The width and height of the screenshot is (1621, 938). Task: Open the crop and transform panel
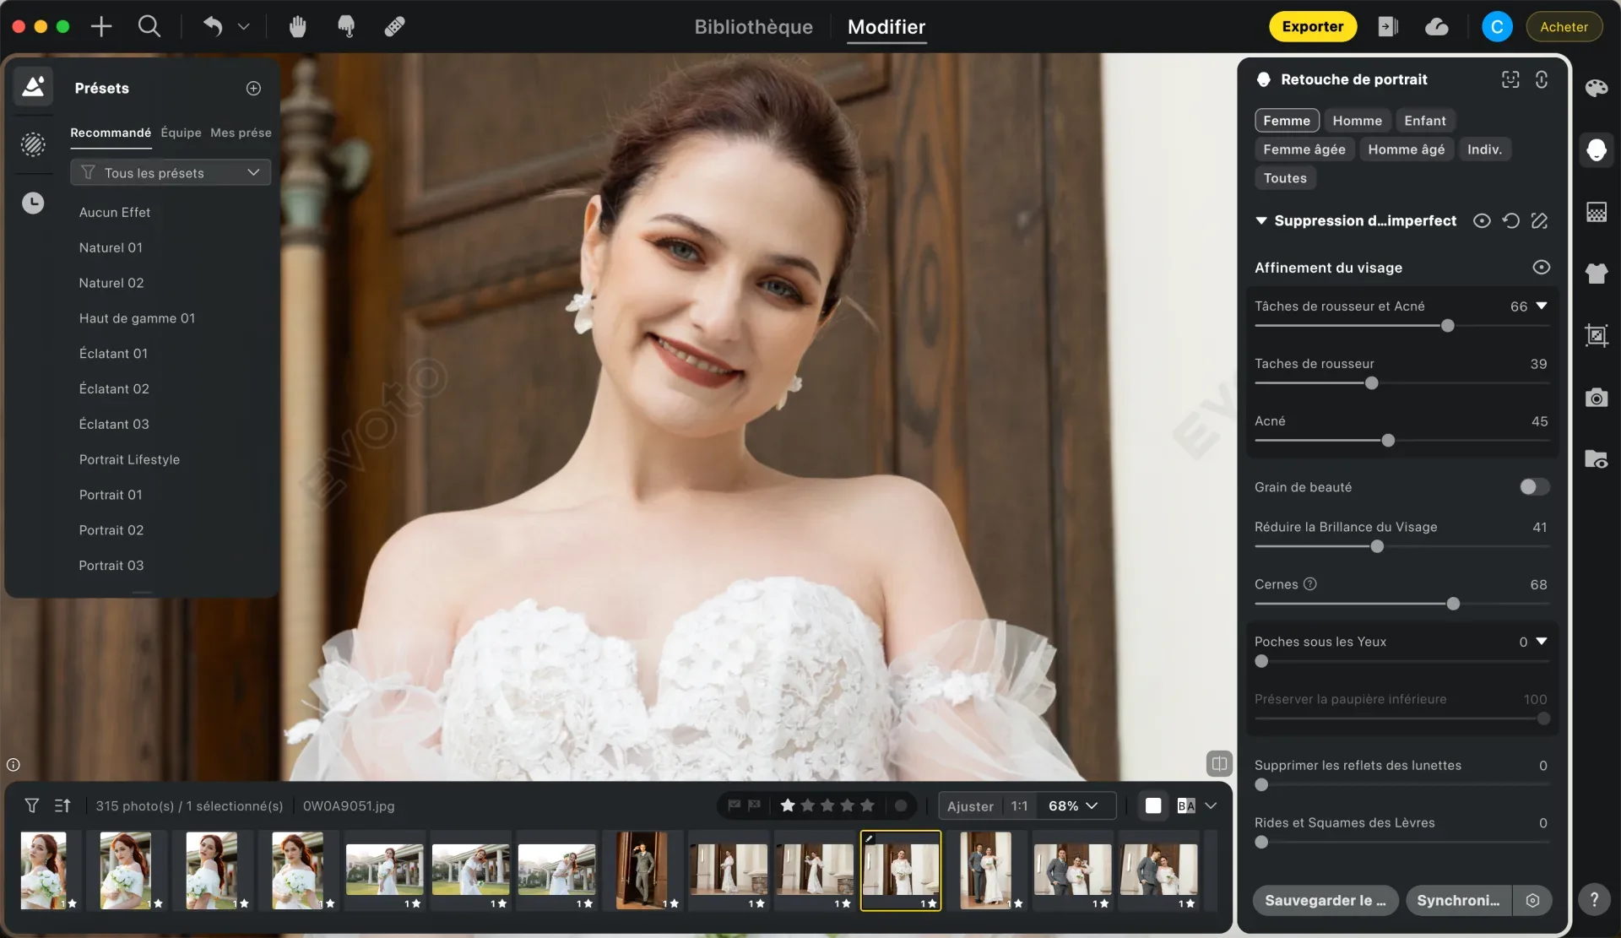coord(1596,335)
